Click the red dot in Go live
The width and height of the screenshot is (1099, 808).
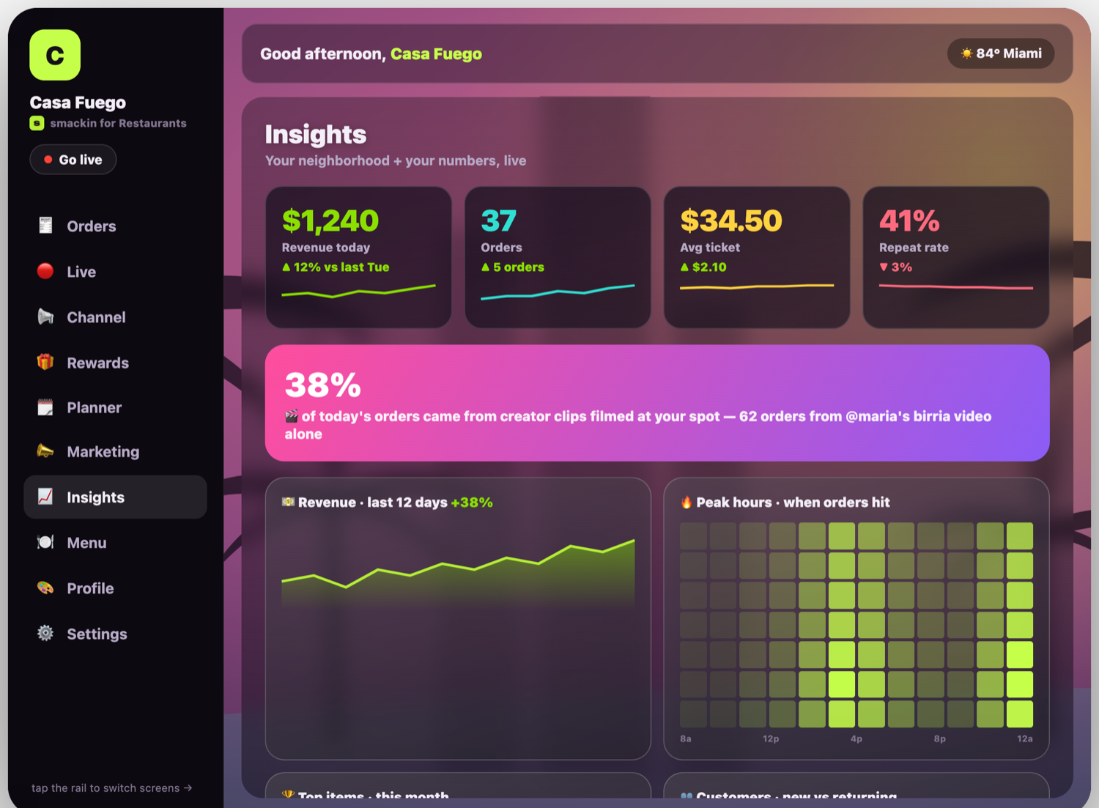tap(48, 160)
